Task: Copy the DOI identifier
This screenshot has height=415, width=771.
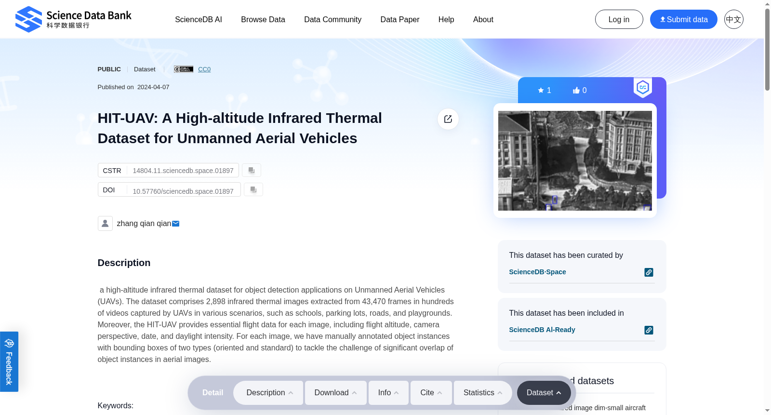Action: tap(253, 189)
